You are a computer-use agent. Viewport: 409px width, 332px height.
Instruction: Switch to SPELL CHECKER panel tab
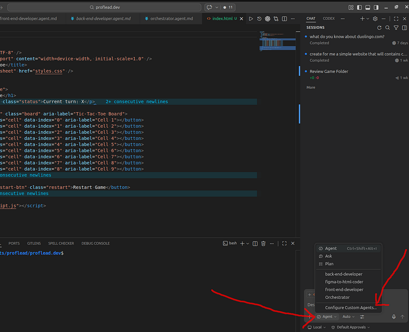coord(61,244)
